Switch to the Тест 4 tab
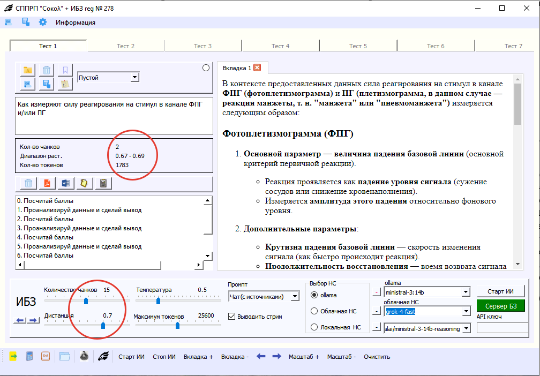Viewport: 540px width, 376px height. [x=281, y=46]
